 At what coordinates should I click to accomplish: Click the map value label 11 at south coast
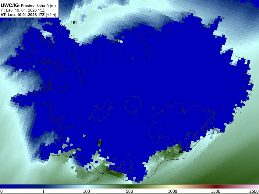pyautogui.click(x=138, y=182)
